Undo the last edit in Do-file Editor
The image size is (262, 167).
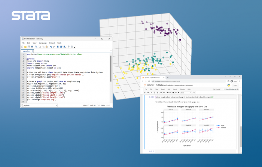click(51, 47)
